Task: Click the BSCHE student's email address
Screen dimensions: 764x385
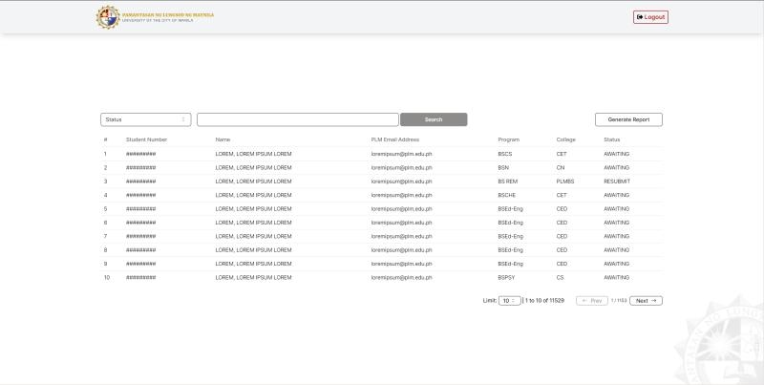Action: pos(401,195)
